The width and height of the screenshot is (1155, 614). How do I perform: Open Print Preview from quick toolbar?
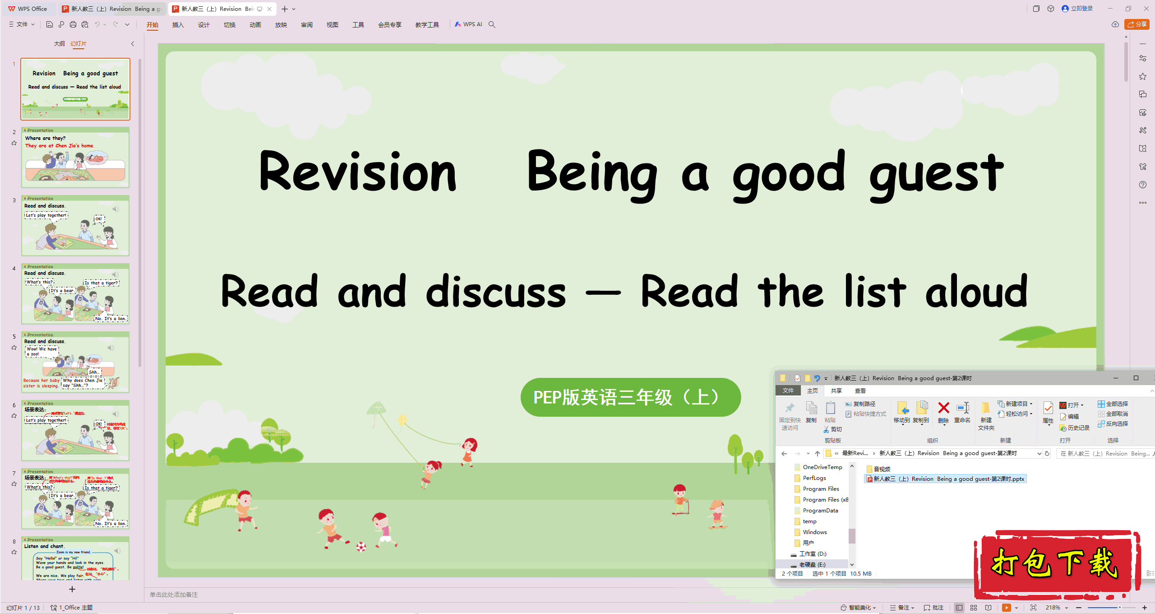point(85,24)
